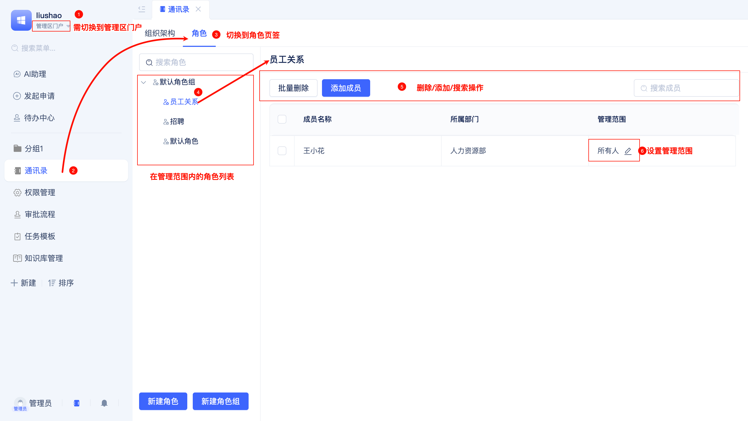Collapse the sidebar with the toggle icon
Viewport: 748px width, 421px height.
(x=142, y=9)
